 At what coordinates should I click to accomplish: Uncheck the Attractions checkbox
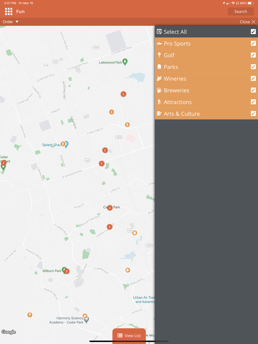point(253,102)
